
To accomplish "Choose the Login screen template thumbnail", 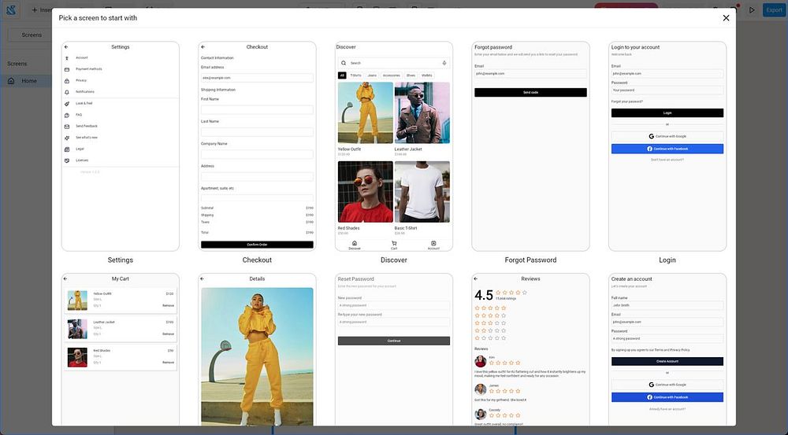I will (667, 146).
